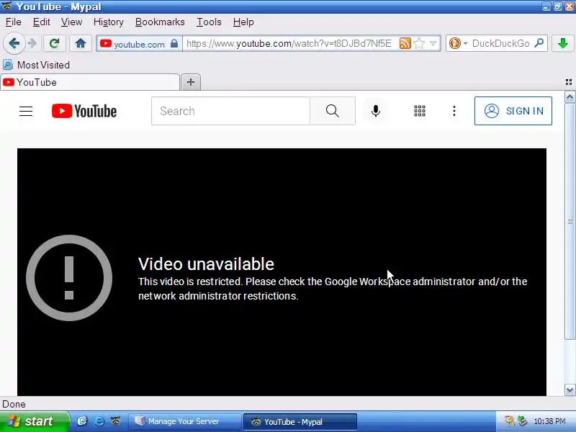Screen dimensions: 576x432
Task: Open the Bookmarks menu
Action: [160, 22]
